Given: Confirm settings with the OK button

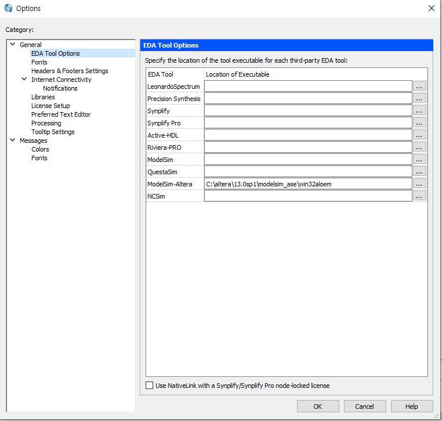Looking at the screenshot, I should click(x=318, y=406).
